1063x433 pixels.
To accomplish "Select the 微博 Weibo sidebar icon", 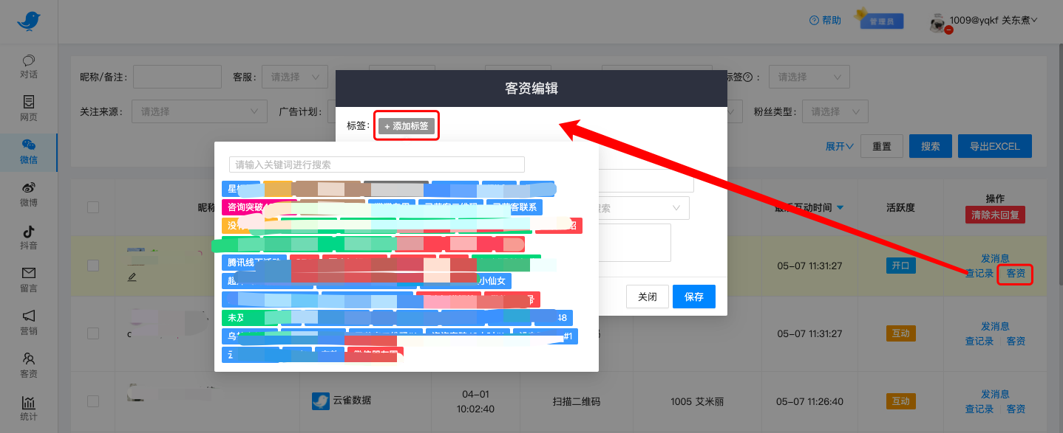I will (28, 193).
